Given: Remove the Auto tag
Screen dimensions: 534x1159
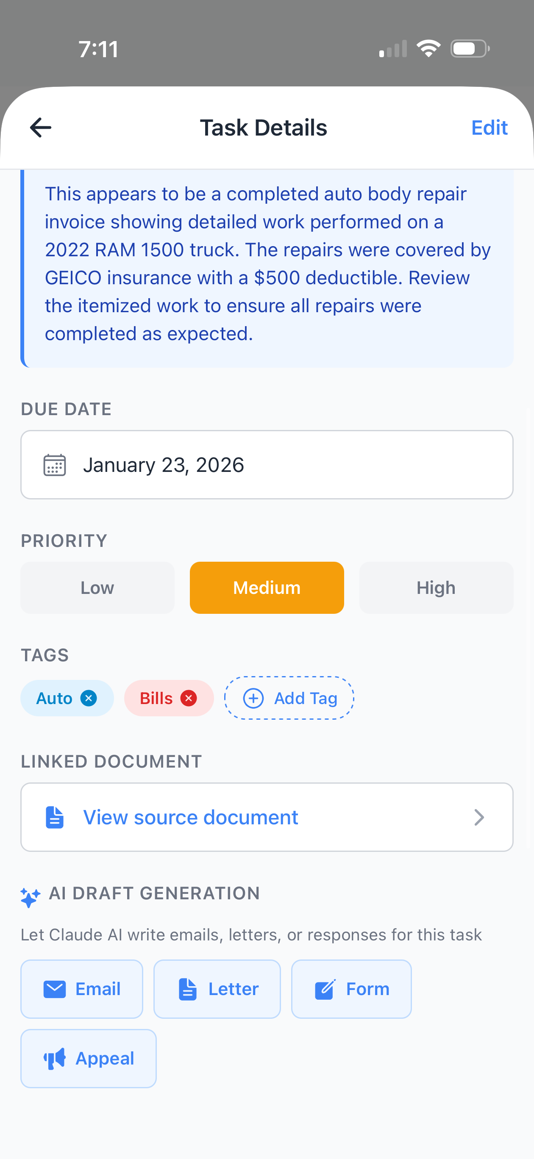Looking at the screenshot, I should tap(89, 698).
